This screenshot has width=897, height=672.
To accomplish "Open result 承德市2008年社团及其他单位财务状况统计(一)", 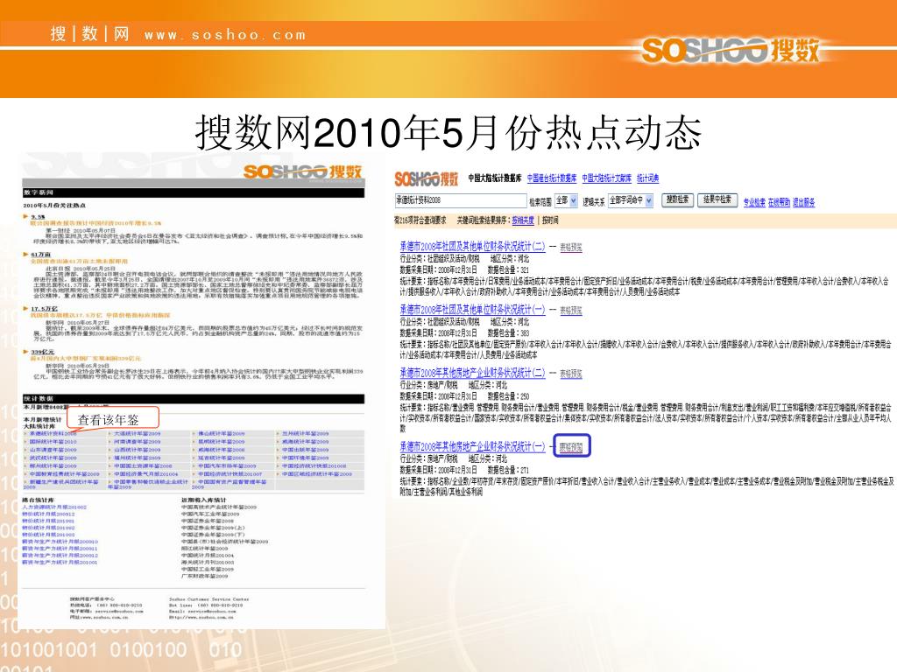I will tap(472, 310).
